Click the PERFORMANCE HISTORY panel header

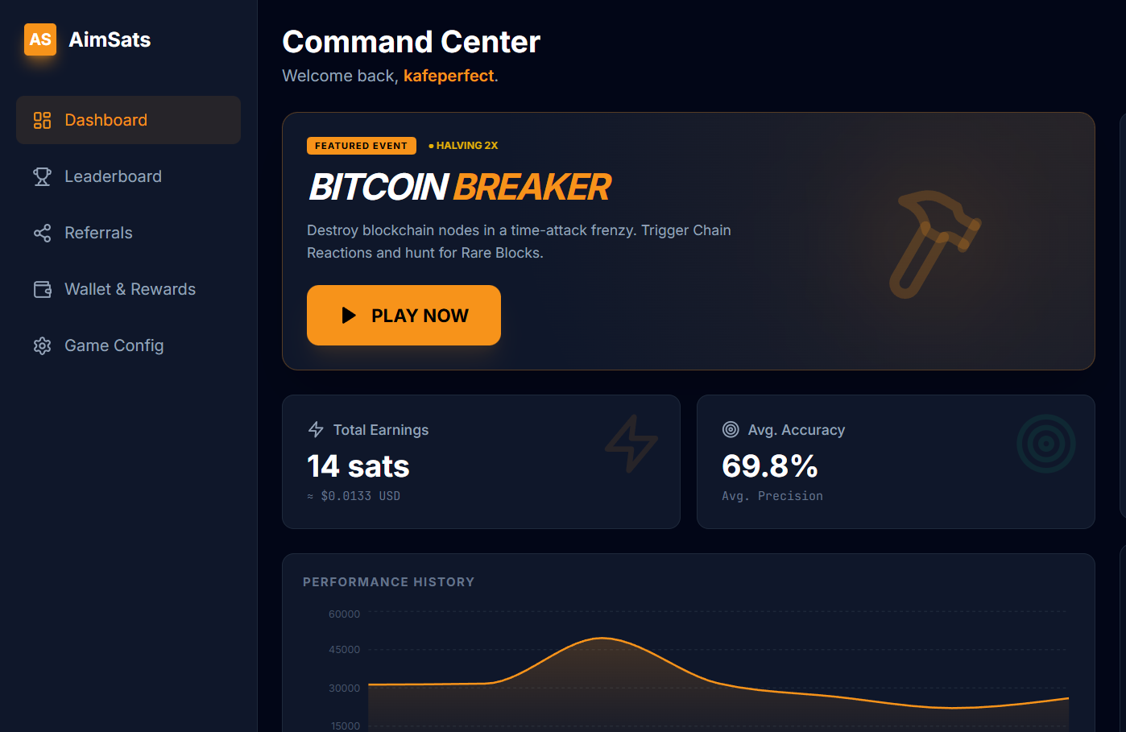(x=389, y=581)
